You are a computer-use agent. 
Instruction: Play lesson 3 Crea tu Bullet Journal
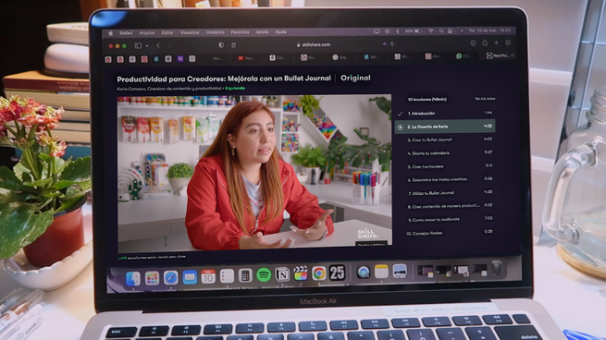tap(445, 140)
